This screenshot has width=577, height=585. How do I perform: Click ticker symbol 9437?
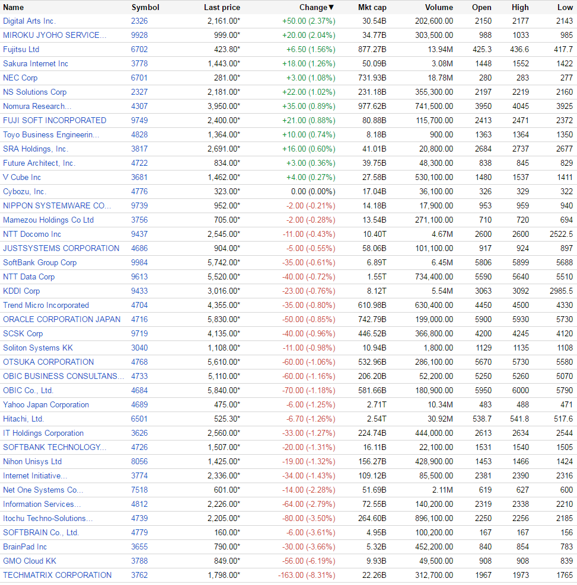click(x=139, y=234)
